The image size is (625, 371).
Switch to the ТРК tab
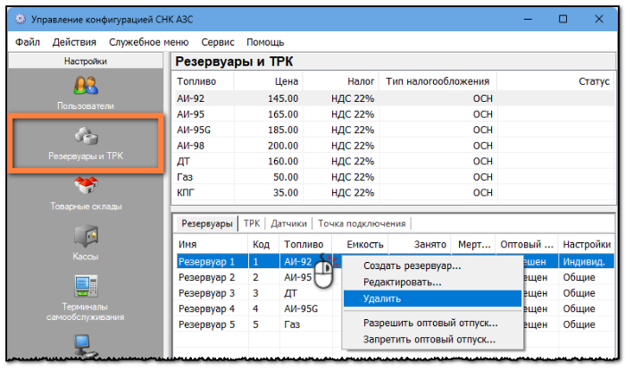[x=252, y=223]
